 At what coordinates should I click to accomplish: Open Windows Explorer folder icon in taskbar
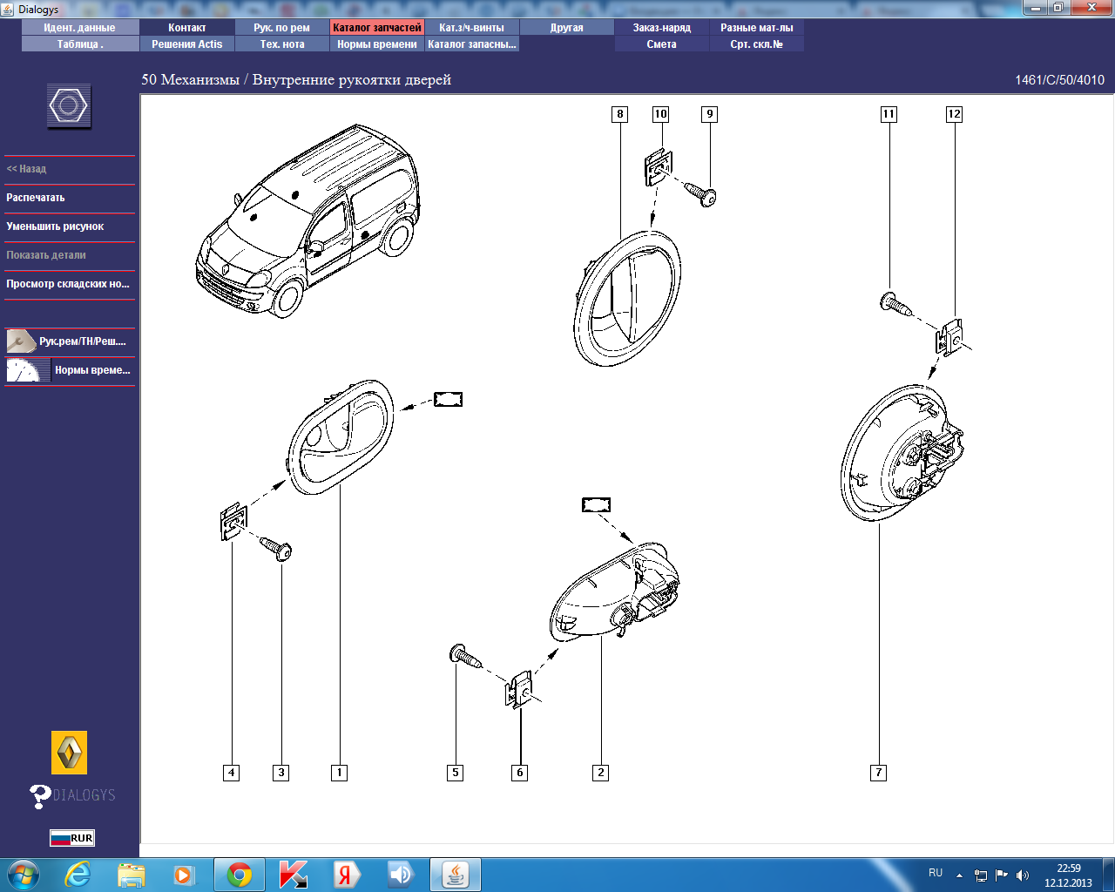point(132,875)
